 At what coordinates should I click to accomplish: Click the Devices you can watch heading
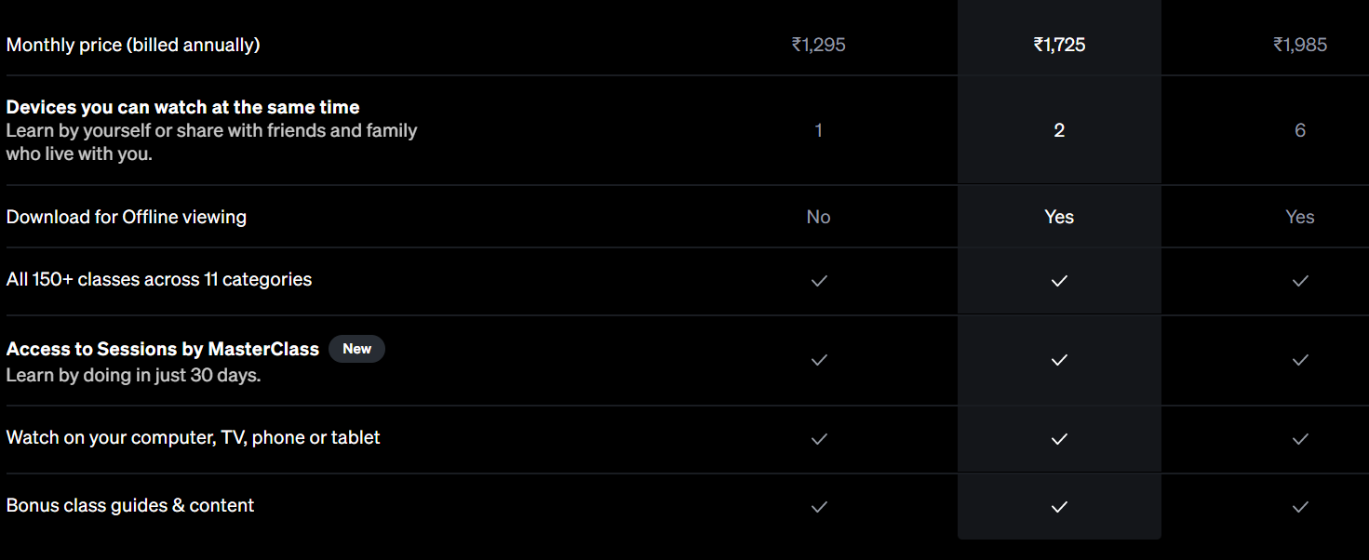click(183, 107)
